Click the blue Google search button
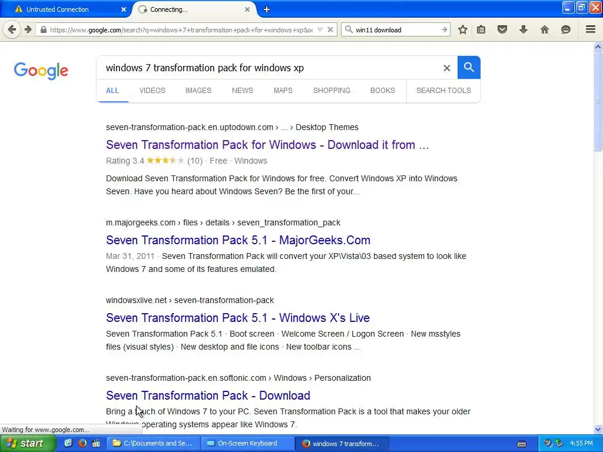The height and width of the screenshot is (452, 603). (469, 67)
